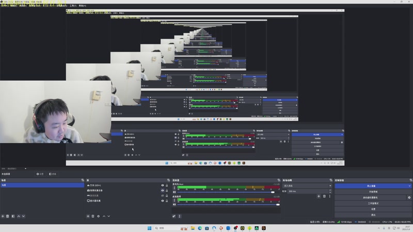Mute the 麦克风/Aux audio channel

[174, 192]
